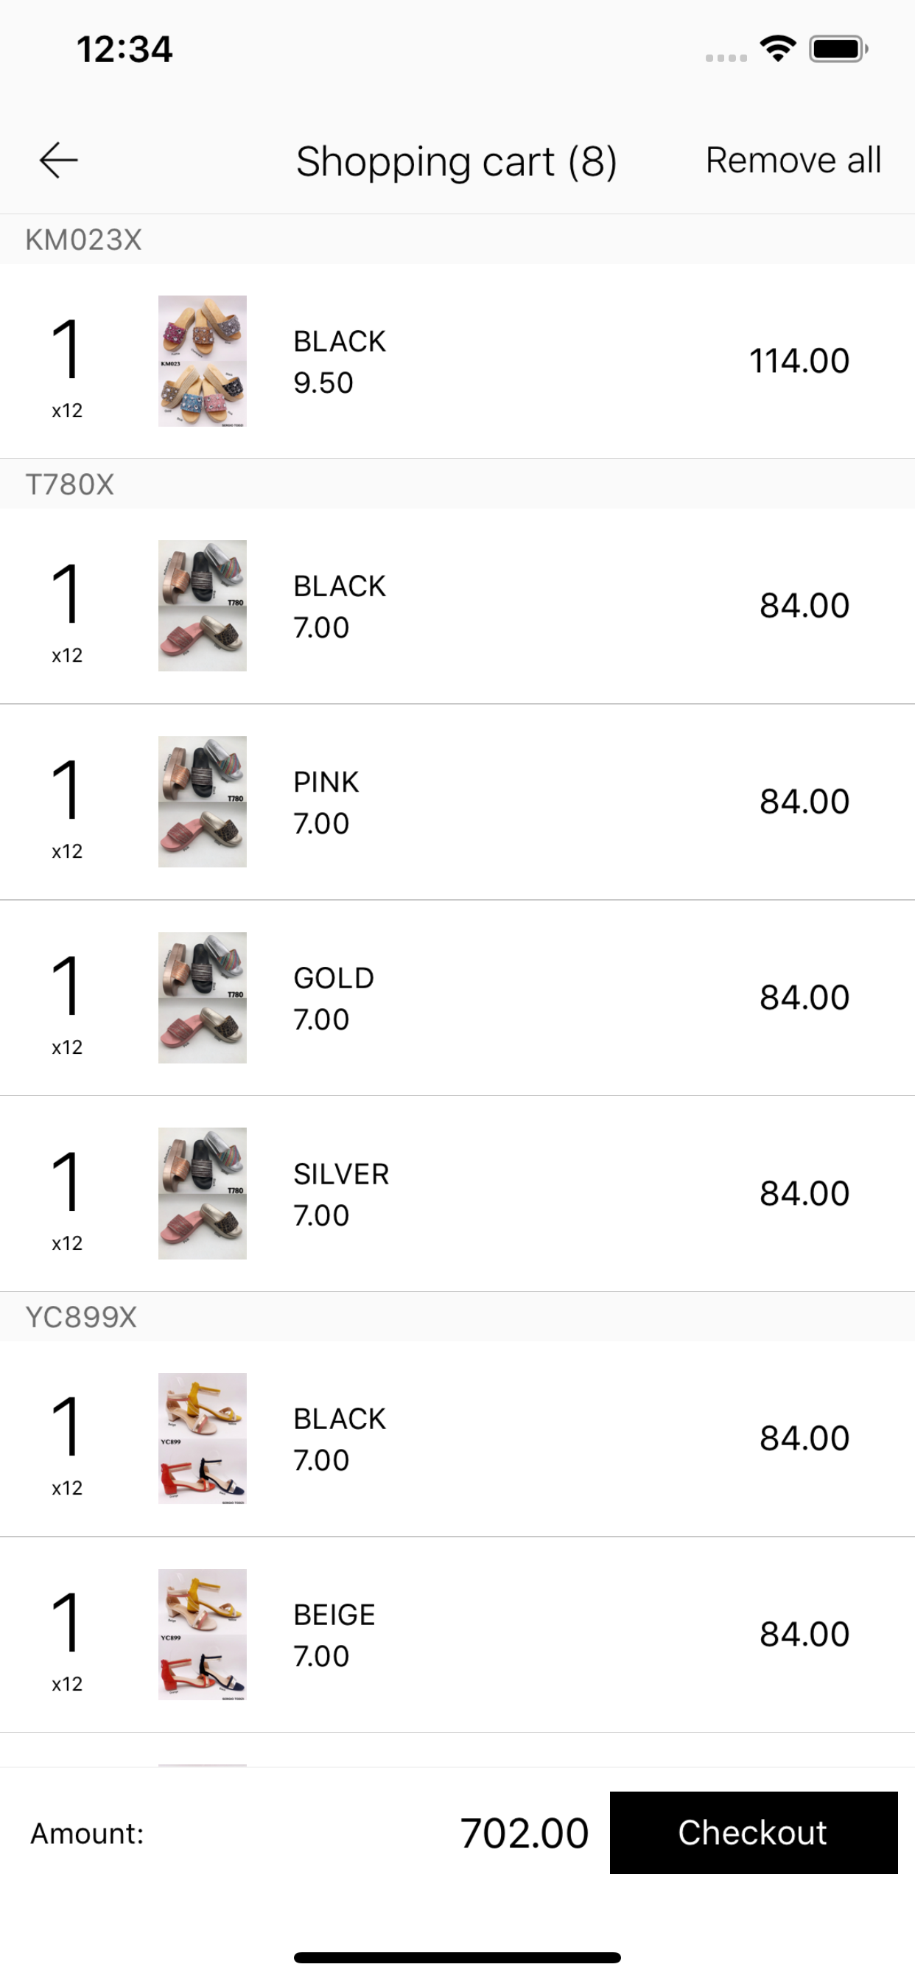Open thumbnail of T780X GOLD slipper
This screenshot has height=1981, width=915.
(x=202, y=997)
